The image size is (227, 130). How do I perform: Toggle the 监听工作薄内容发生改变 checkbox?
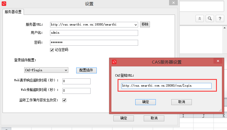[64, 100]
